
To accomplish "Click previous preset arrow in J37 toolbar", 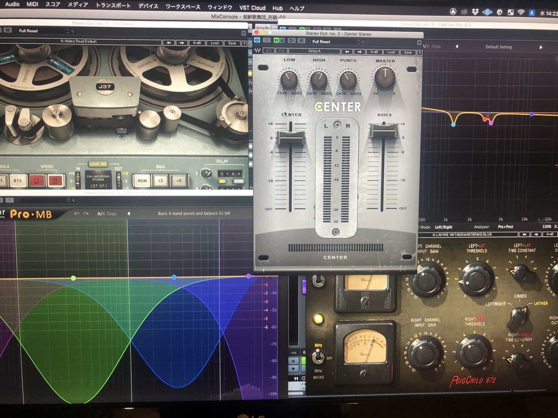I will [x=169, y=43].
